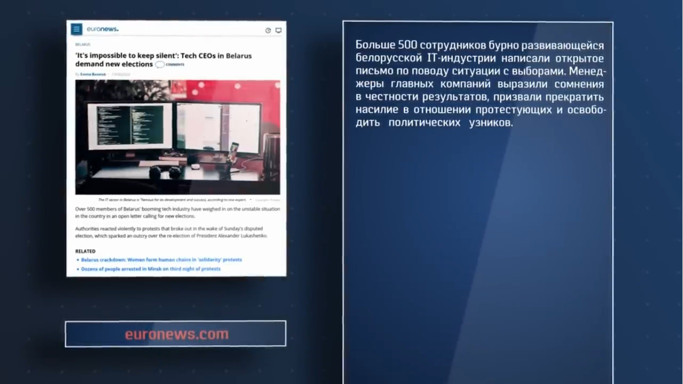Open the COMMENTS label next to the headline
Image resolution: width=683 pixels, height=384 pixels.
point(175,64)
